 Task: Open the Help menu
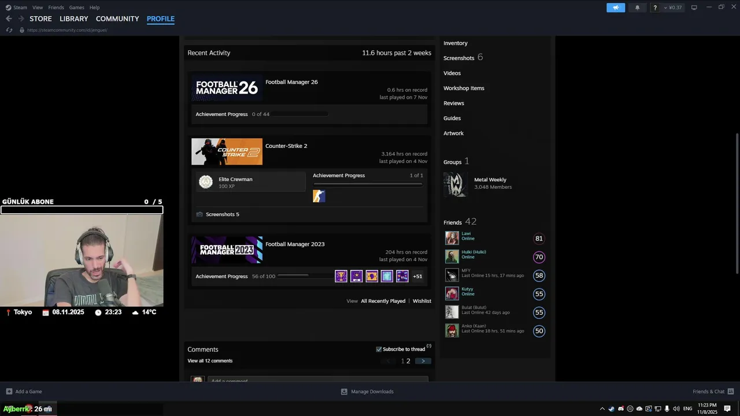click(x=94, y=8)
